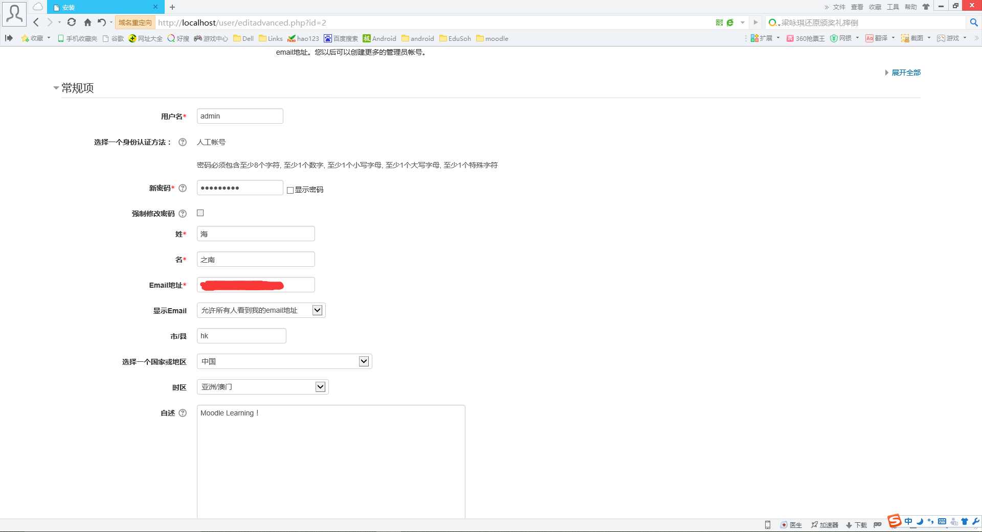Screen dimensions: 982x532
Task: Open the 游戏中心 bookmark
Action: [x=211, y=38]
